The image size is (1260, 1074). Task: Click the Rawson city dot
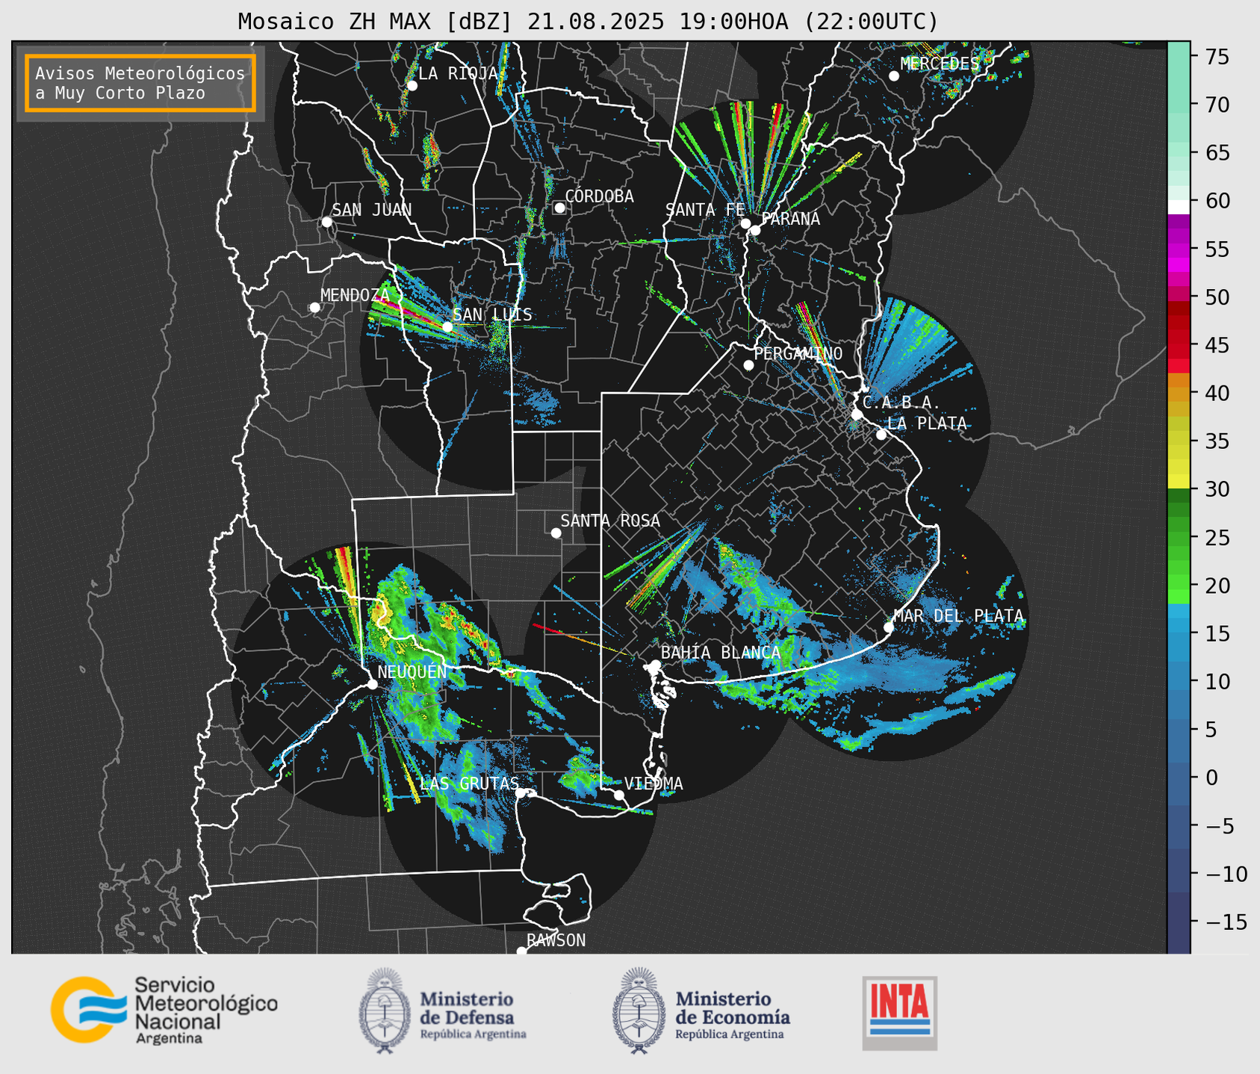pyautogui.click(x=521, y=952)
